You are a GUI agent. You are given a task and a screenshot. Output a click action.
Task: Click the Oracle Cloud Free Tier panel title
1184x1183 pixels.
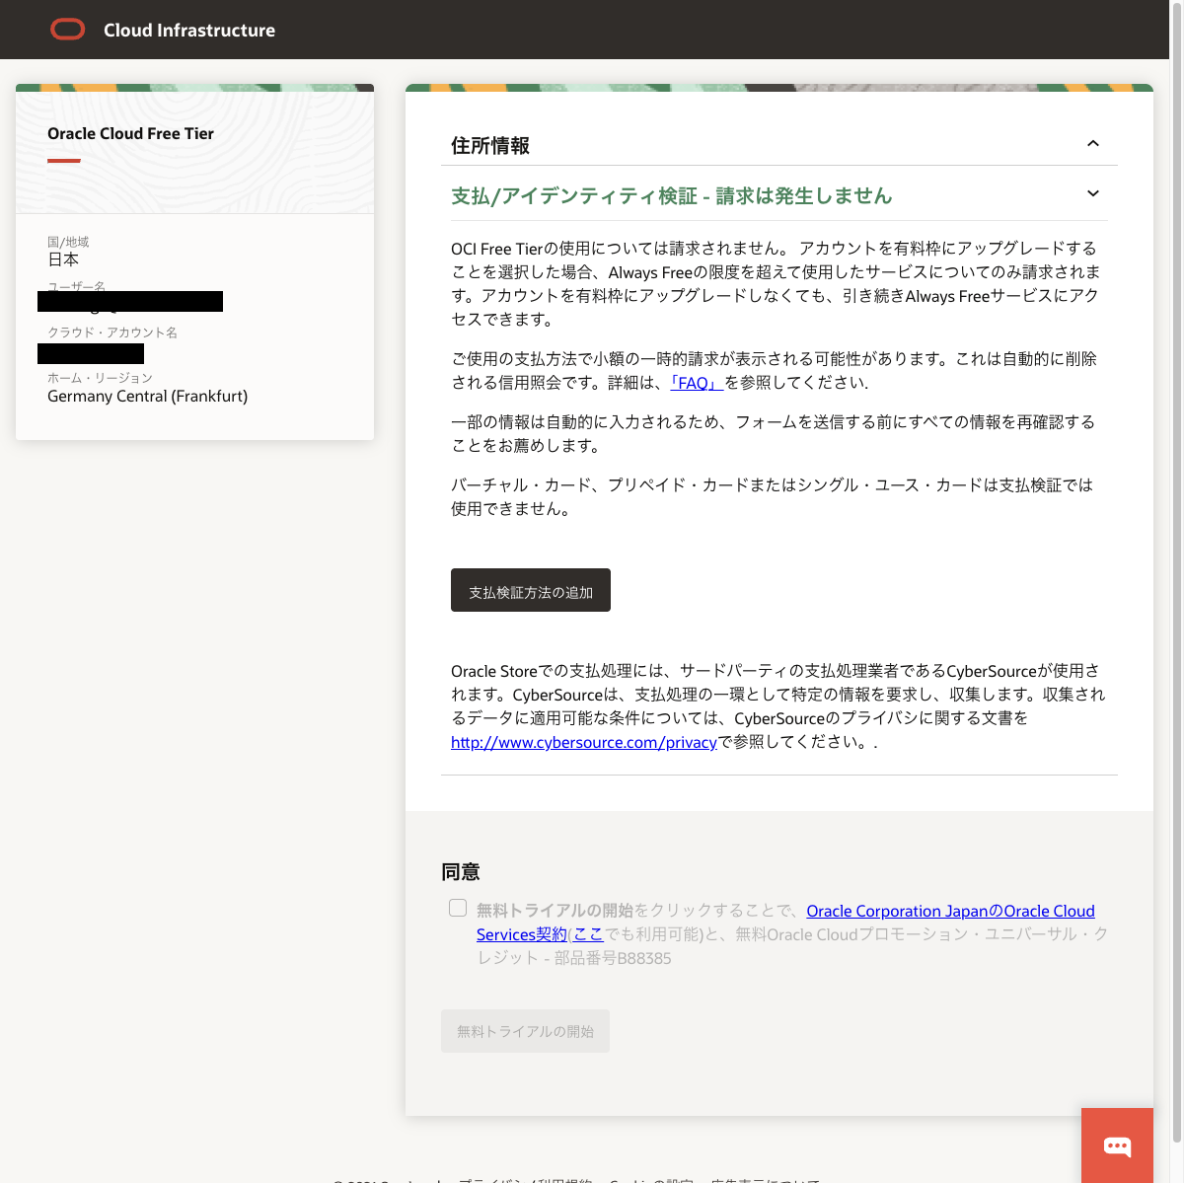pos(130,133)
